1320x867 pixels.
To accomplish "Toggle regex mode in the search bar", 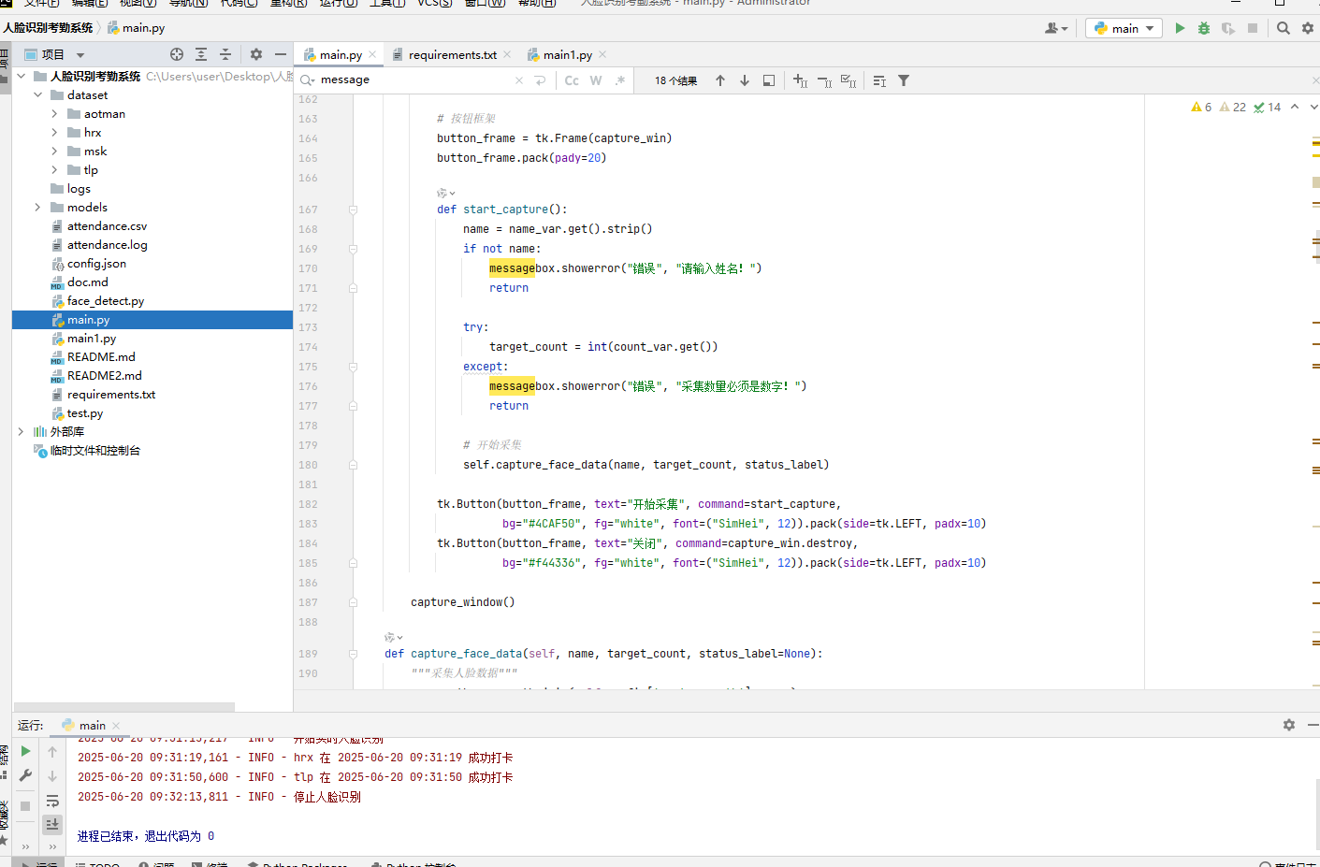I will [x=618, y=79].
